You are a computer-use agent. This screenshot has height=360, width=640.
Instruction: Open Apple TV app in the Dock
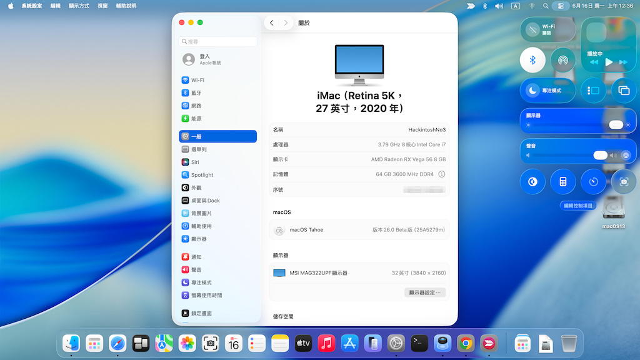tap(303, 343)
